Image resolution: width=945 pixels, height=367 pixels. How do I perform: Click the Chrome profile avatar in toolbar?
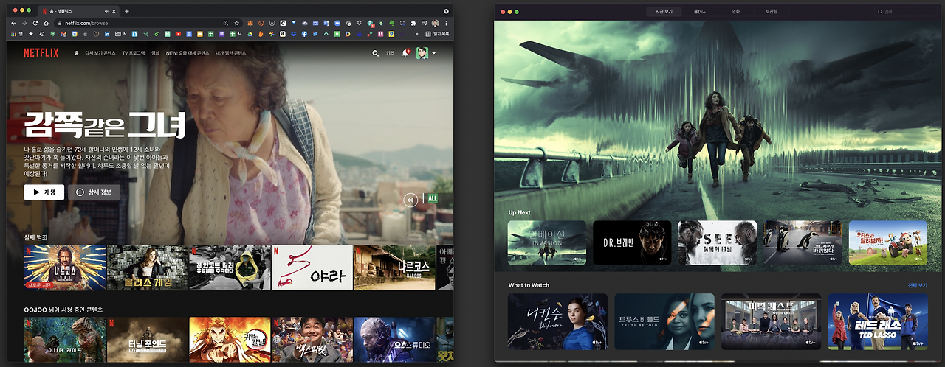(435, 23)
